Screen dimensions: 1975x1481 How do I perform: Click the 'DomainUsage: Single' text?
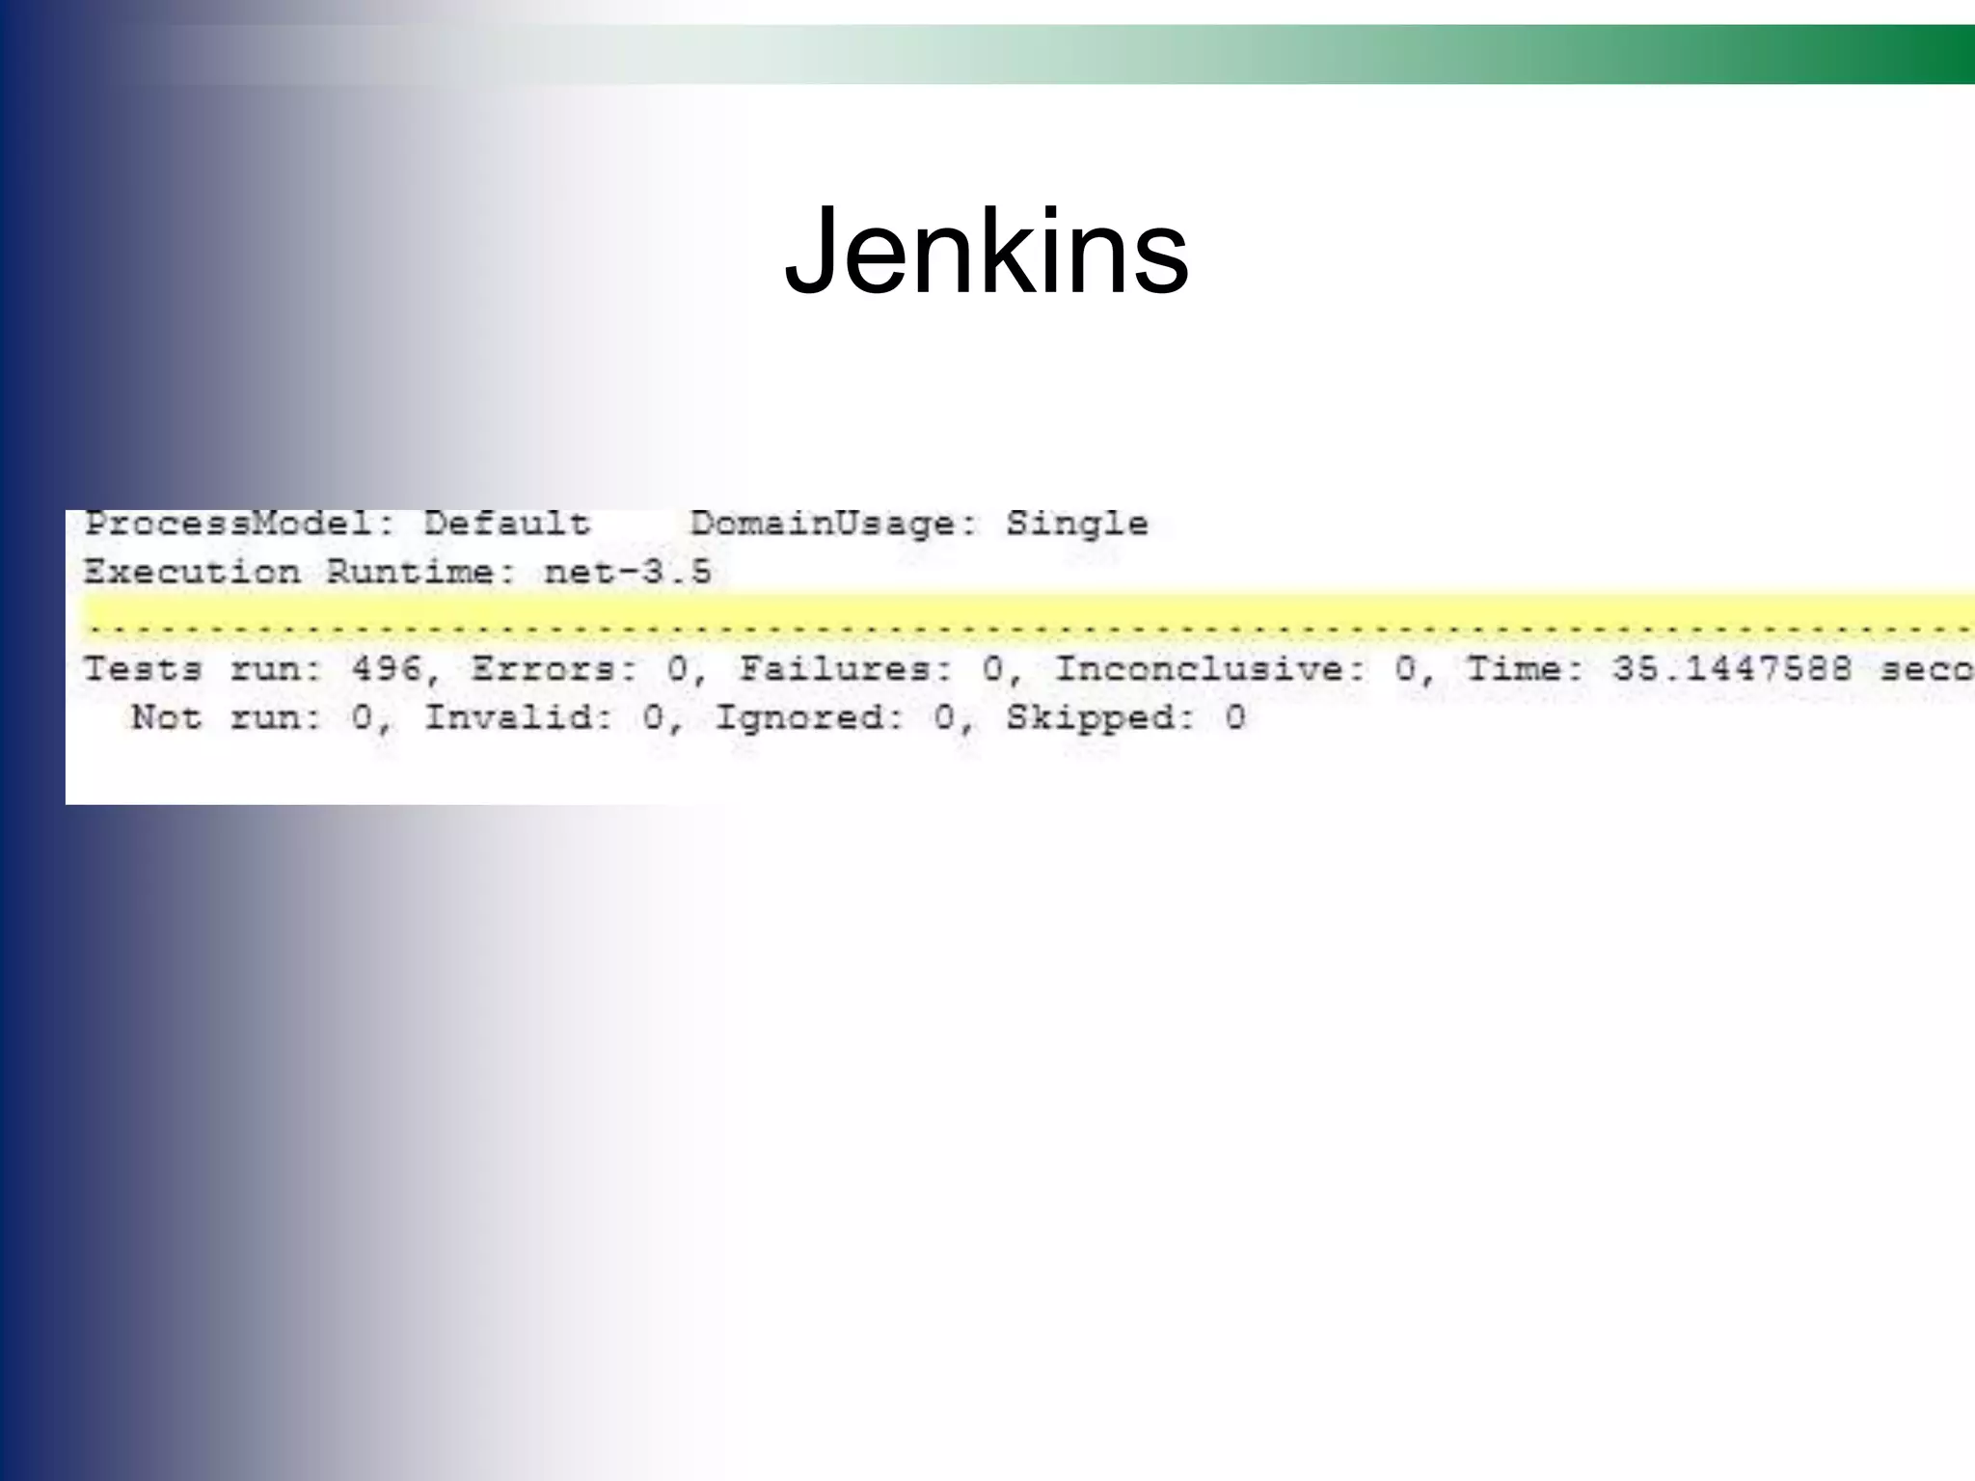click(919, 525)
